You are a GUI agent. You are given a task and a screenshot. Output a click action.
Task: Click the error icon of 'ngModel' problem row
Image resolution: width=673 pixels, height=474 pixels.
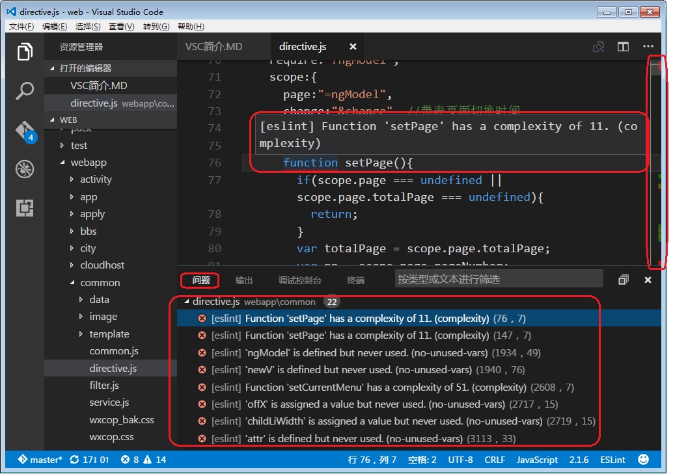pos(202,352)
